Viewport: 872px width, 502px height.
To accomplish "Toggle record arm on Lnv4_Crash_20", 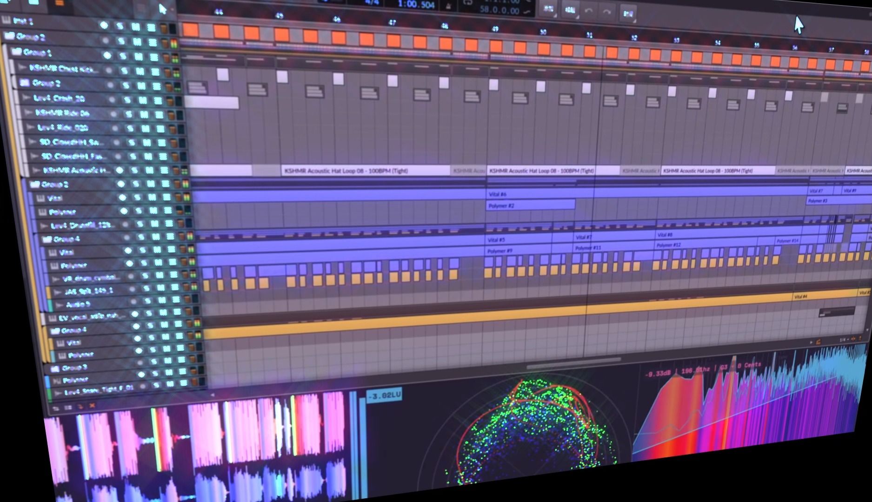I will pyautogui.click(x=112, y=99).
